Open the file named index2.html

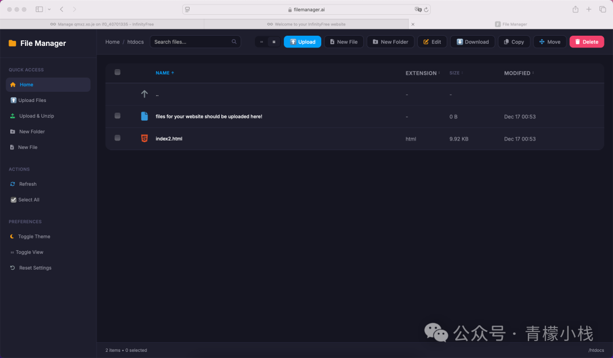tap(169, 139)
